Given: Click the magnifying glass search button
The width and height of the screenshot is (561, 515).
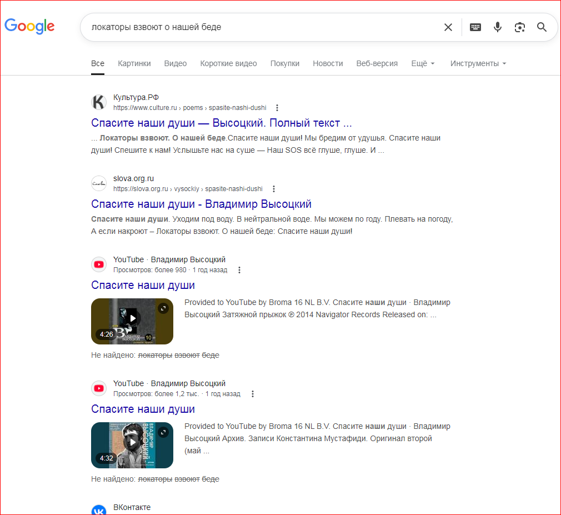Looking at the screenshot, I should pyautogui.click(x=542, y=27).
